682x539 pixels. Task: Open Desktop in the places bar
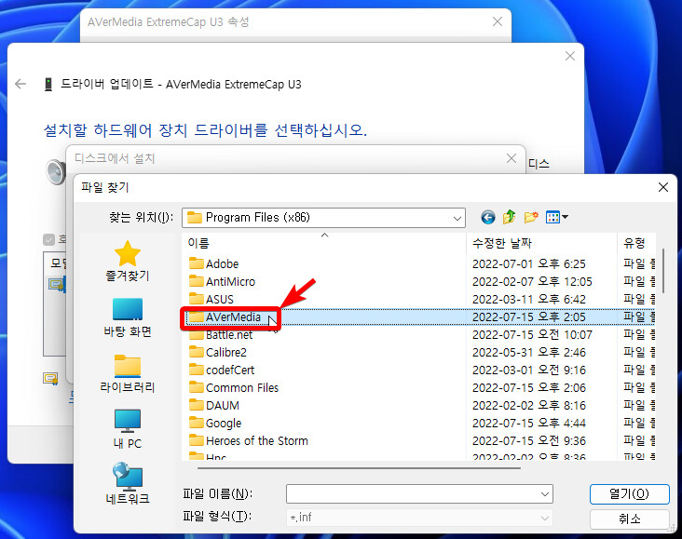[x=128, y=317]
